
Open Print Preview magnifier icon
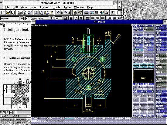(x=25, y=13)
